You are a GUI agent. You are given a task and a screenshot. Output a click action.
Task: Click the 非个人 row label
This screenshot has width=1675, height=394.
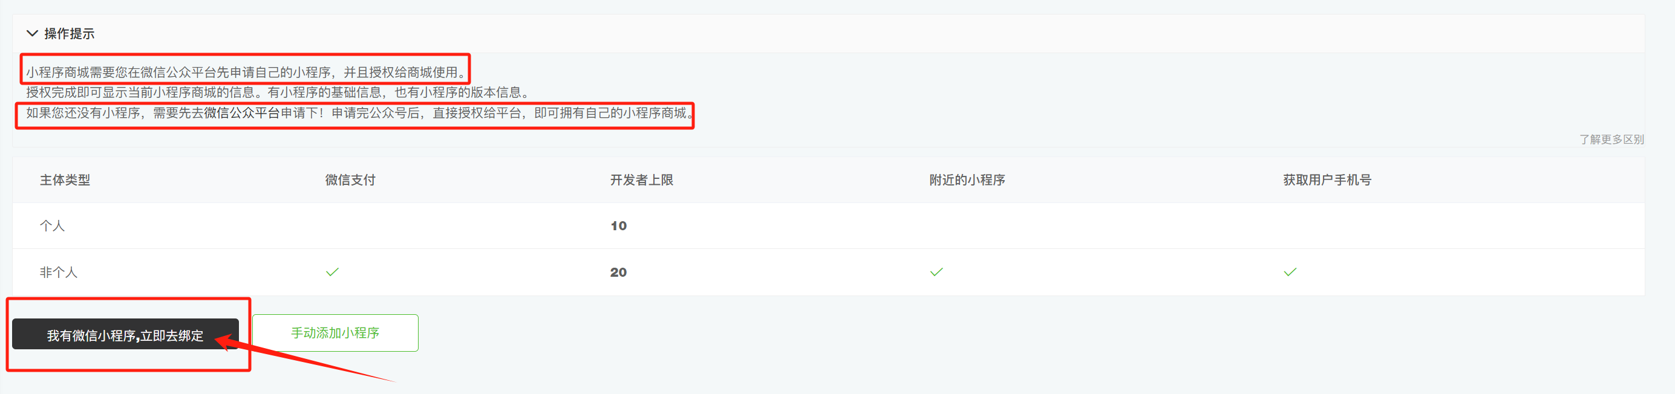pos(59,272)
